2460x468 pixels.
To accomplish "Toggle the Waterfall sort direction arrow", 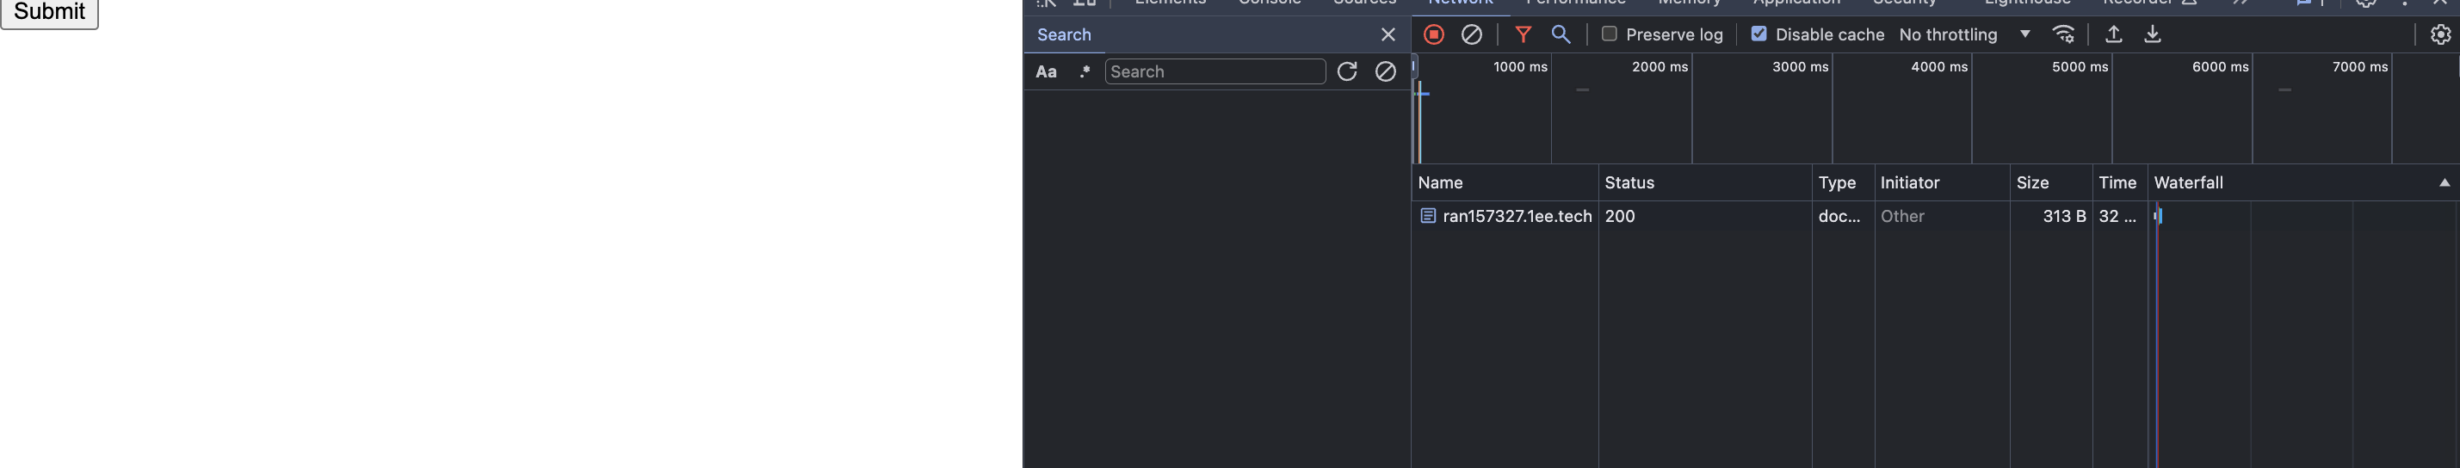I will 2444,182.
